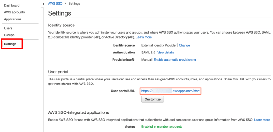Enable automatic provisioning link
273x132 pixels.
click(175, 60)
